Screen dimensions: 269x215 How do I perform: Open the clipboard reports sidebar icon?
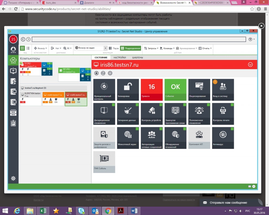[13, 123]
